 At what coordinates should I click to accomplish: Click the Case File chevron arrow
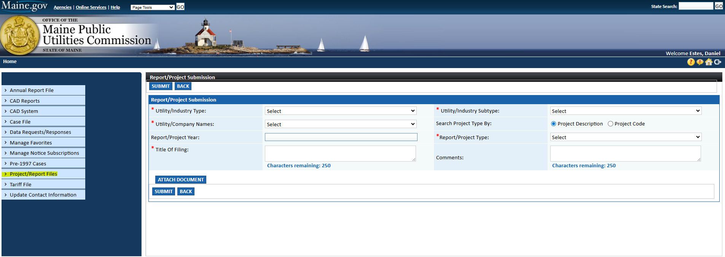[6, 122]
